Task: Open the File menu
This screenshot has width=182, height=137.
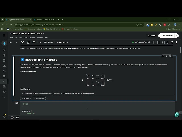Action: (x=11, y=37)
